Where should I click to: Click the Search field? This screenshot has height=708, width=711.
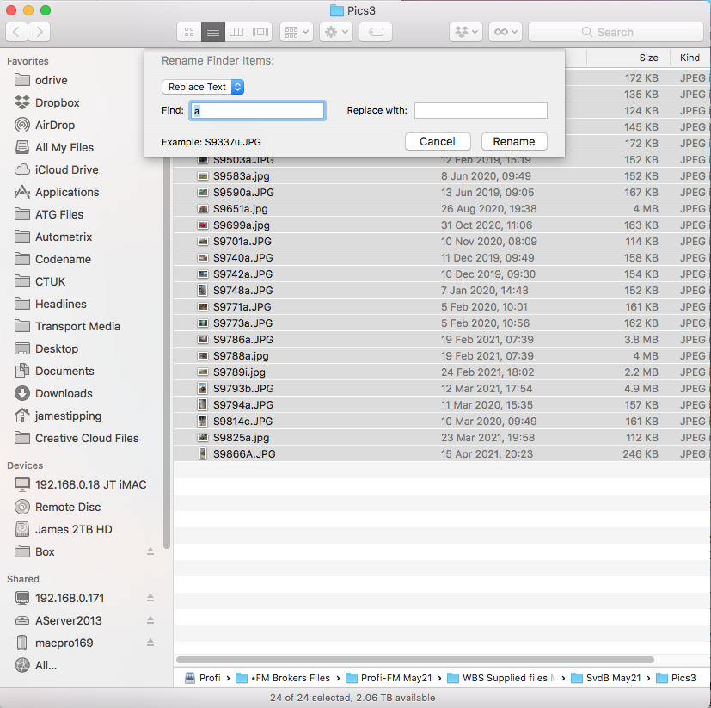616,32
